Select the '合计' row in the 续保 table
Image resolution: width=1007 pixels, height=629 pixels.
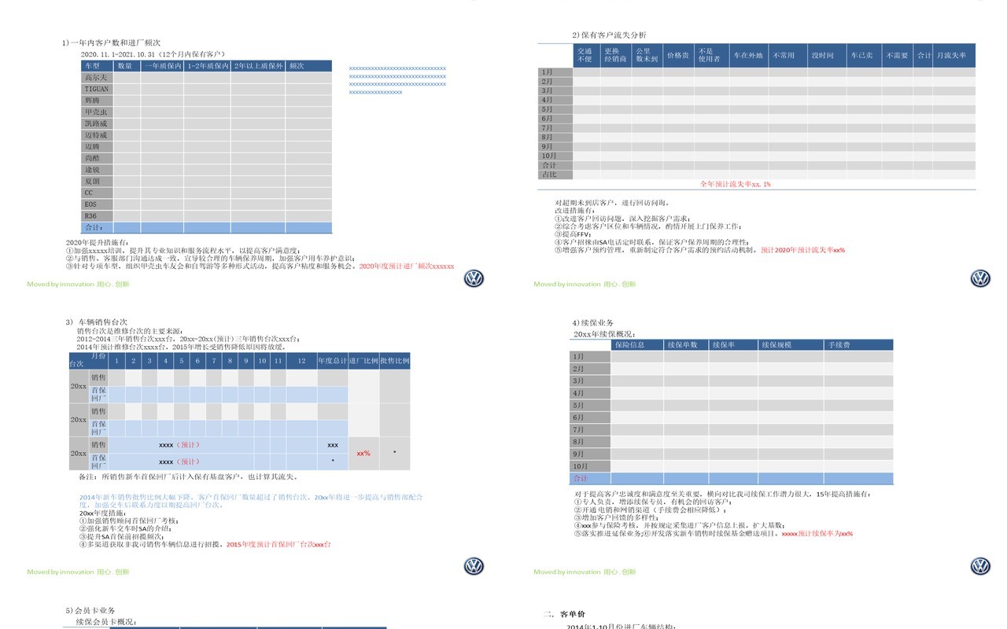[x=732, y=478]
